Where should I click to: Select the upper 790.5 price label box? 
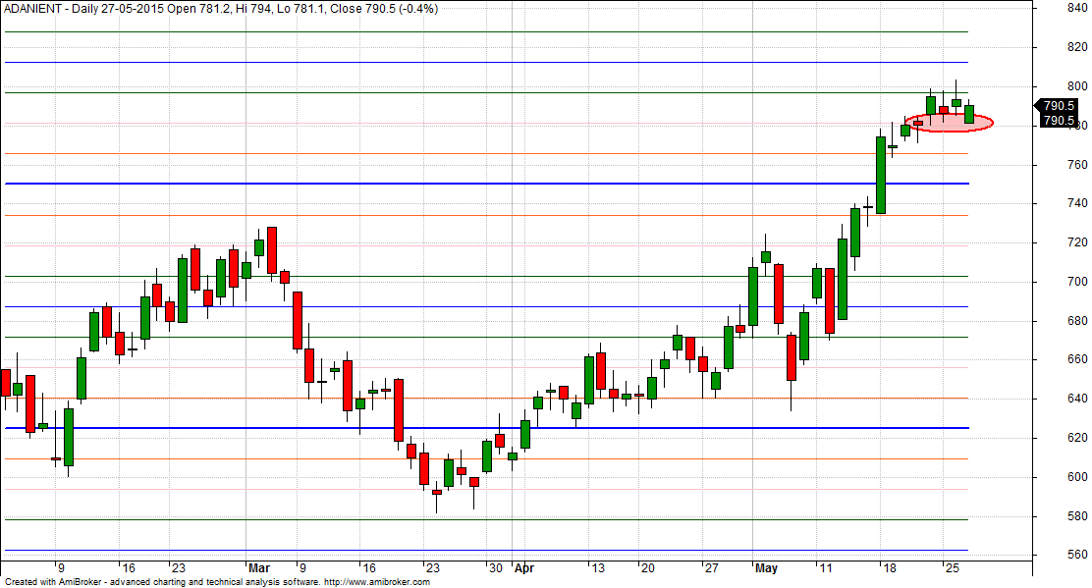1058,106
